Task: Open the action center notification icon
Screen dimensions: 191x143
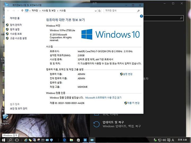Action: point(169,140)
